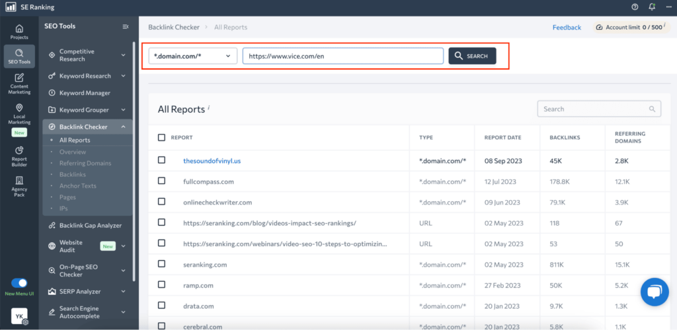677x330 pixels.
Task: Open the *.domain.com/* scope dropdown
Action: [193, 56]
